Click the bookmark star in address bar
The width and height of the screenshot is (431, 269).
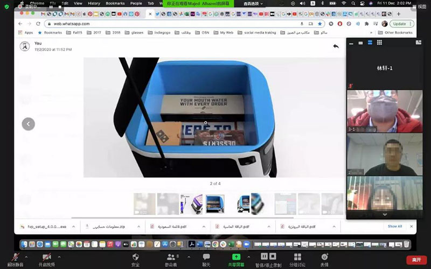coord(319,24)
